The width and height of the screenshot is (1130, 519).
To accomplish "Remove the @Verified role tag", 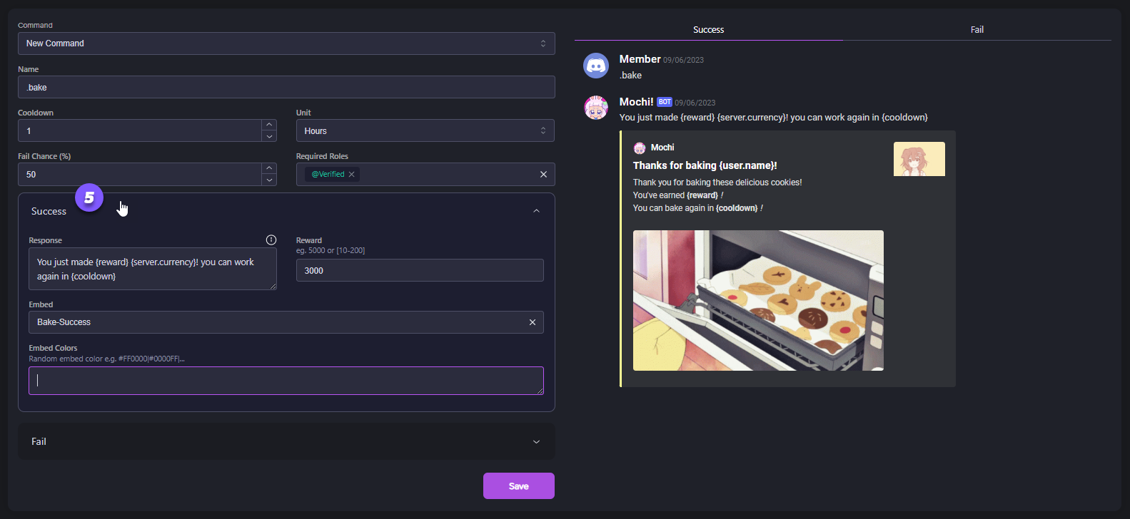I will [351, 175].
